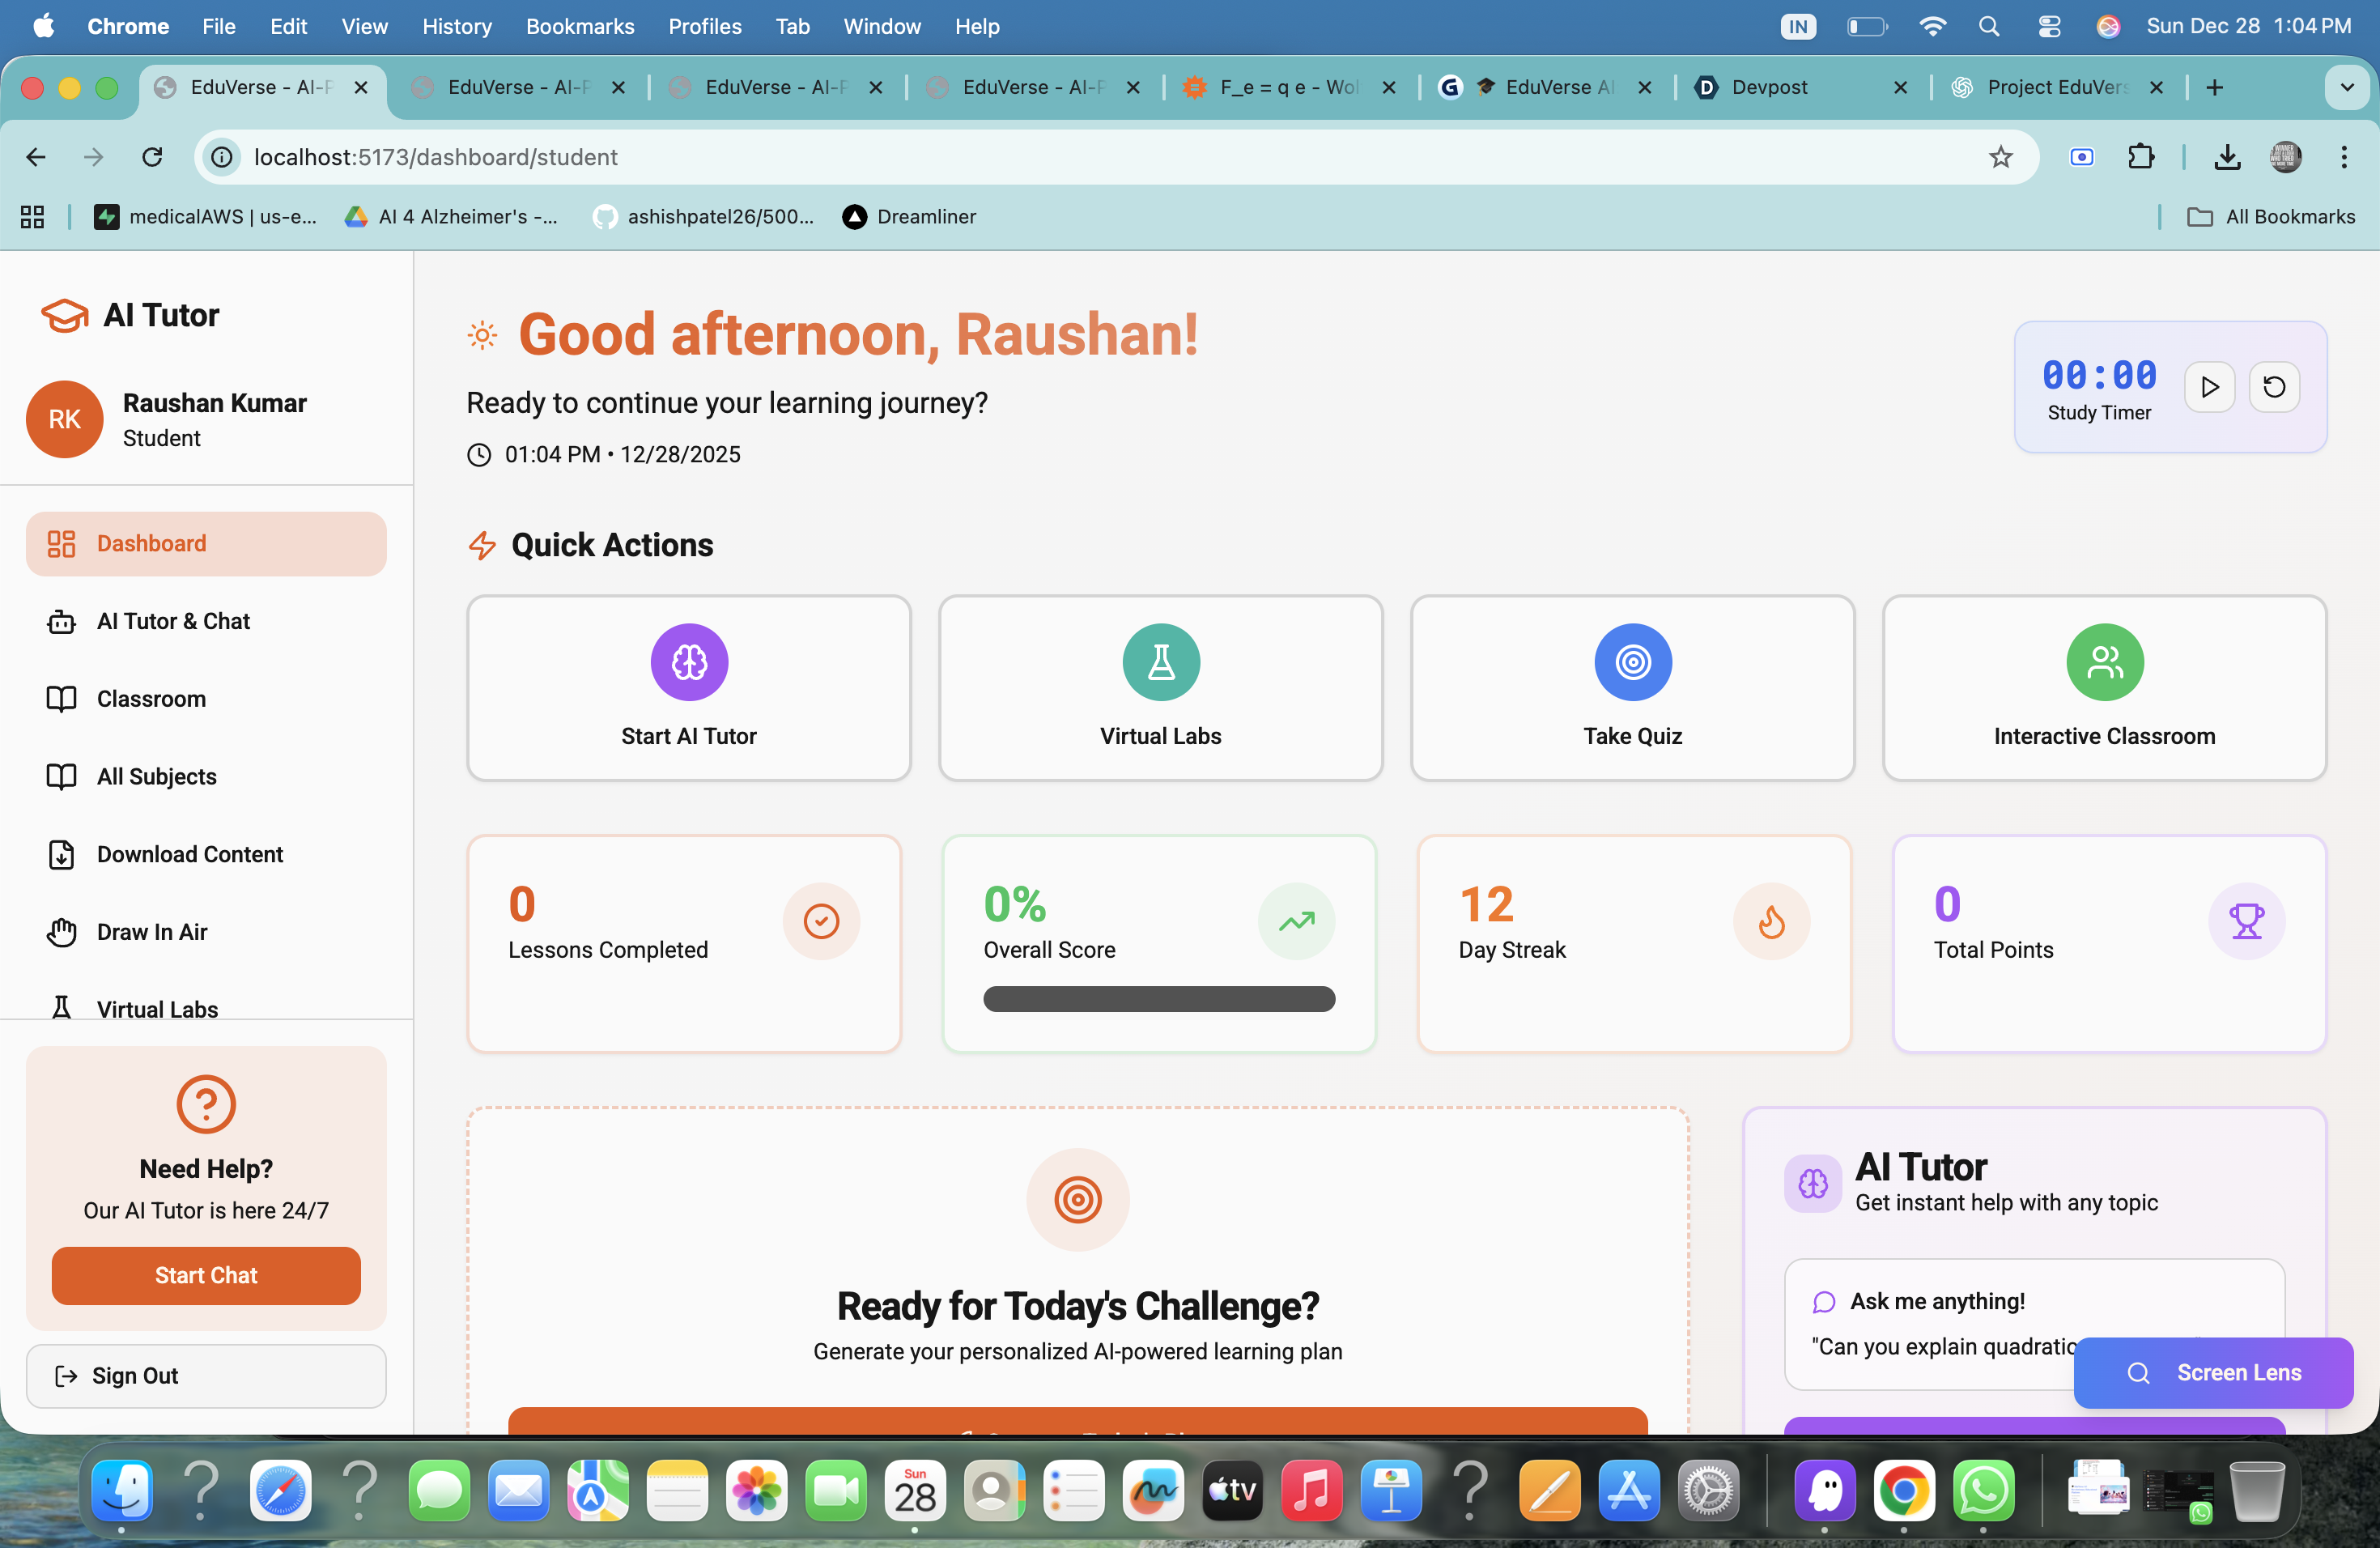This screenshot has height=1548, width=2380.
Task: Reset the Study Timer
Action: tap(2273, 387)
